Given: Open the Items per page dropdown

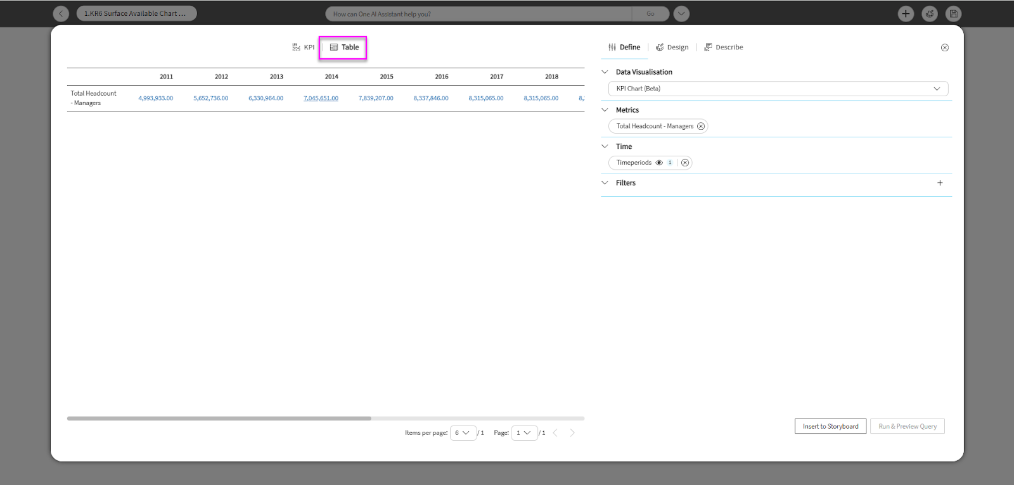Looking at the screenshot, I should click(463, 433).
